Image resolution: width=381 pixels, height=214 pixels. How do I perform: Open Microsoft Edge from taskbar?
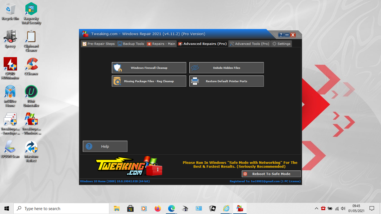171,208
